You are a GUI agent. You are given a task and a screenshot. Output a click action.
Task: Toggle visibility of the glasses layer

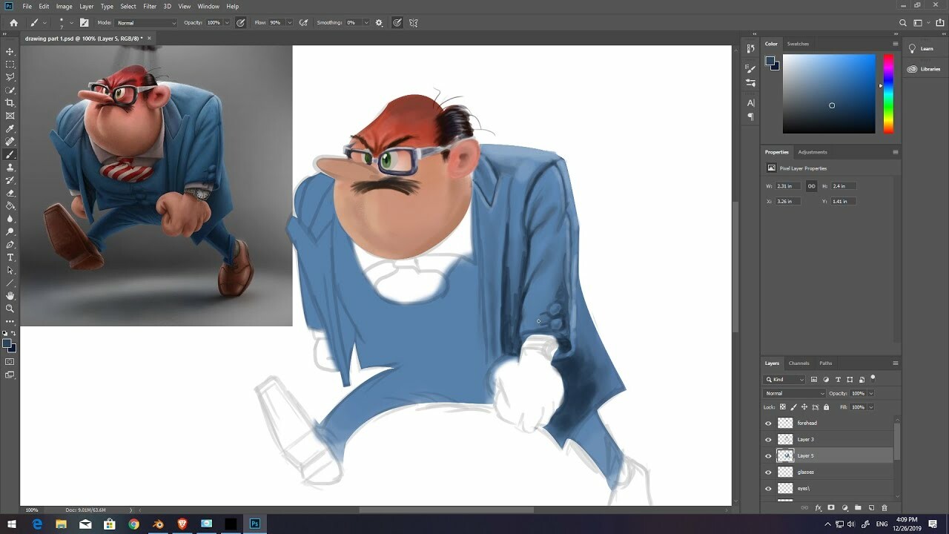[x=768, y=472]
